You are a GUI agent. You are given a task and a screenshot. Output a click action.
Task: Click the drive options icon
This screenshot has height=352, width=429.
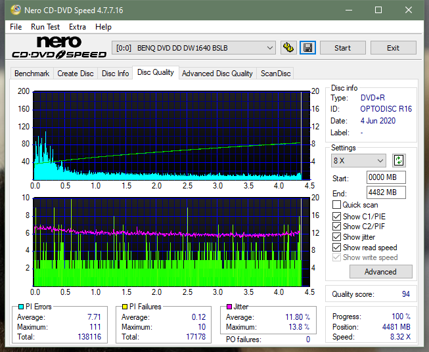[x=288, y=48]
